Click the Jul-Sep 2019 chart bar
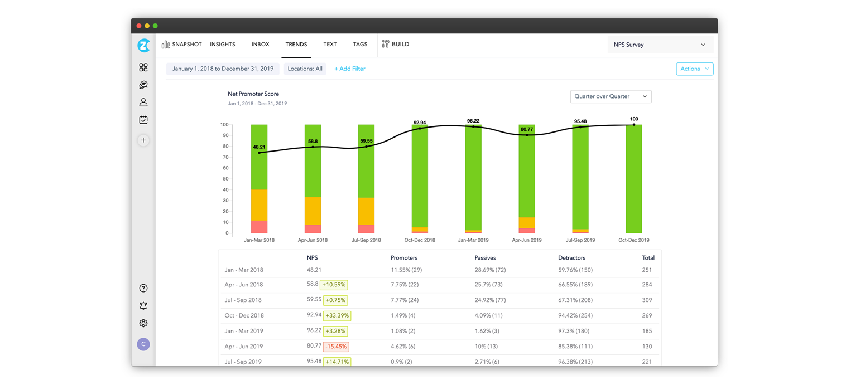 (x=580, y=179)
